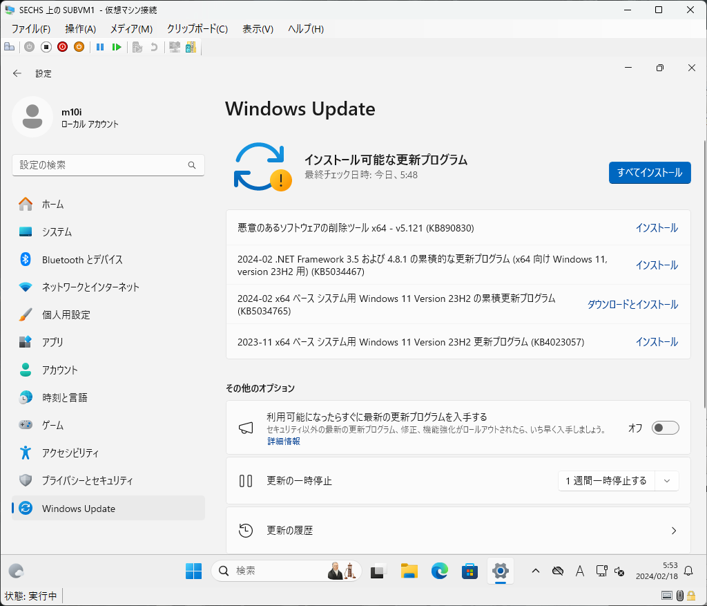
Task: Open アクセシビリティ settings
Action: click(108, 453)
